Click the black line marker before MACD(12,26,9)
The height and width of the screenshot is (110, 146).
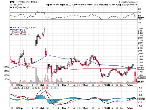11,88
